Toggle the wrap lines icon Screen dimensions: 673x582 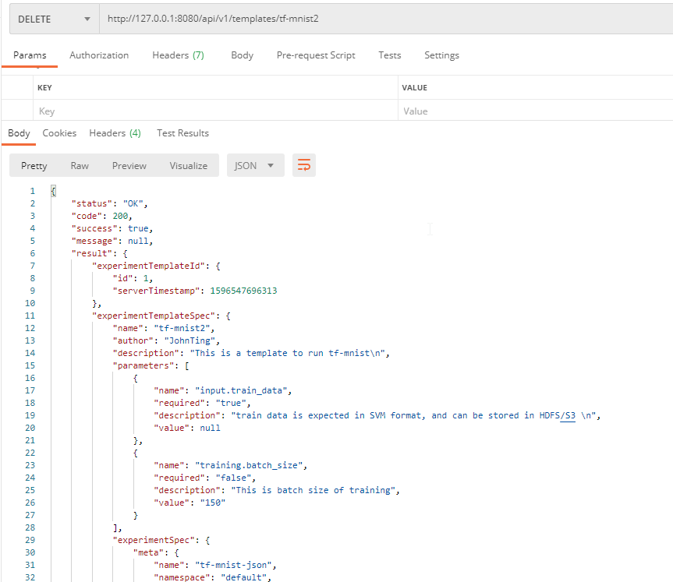point(304,165)
